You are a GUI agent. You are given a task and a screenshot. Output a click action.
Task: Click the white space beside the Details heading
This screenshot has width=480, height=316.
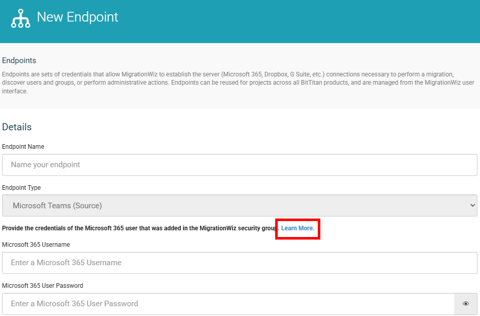pyautogui.click(x=245, y=127)
